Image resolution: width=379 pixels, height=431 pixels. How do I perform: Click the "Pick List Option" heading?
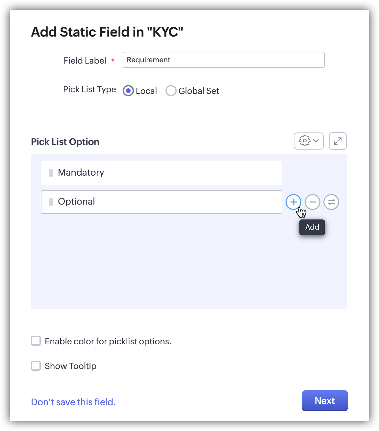(65, 142)
